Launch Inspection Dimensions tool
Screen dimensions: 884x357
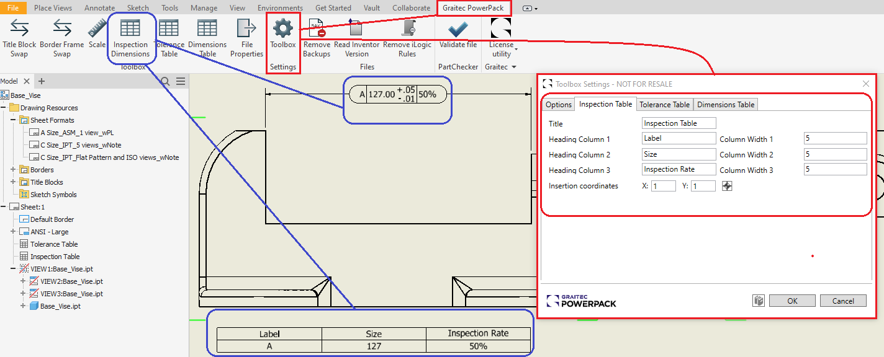coord(130,38)
